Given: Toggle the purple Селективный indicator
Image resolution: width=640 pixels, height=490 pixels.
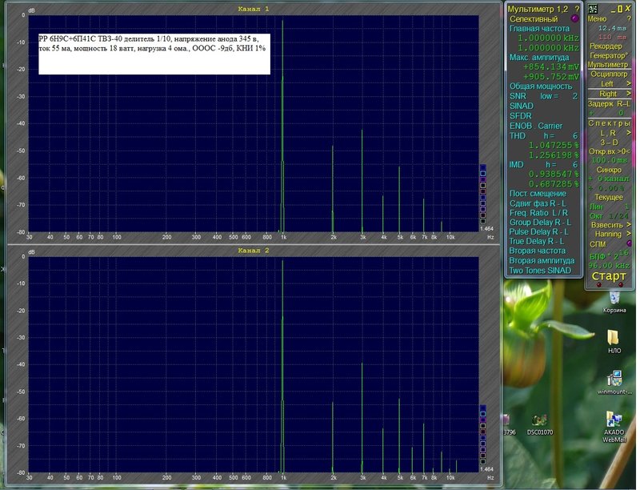Looking at the screenshot, I should pyautogui.click(x=574, y=18).
